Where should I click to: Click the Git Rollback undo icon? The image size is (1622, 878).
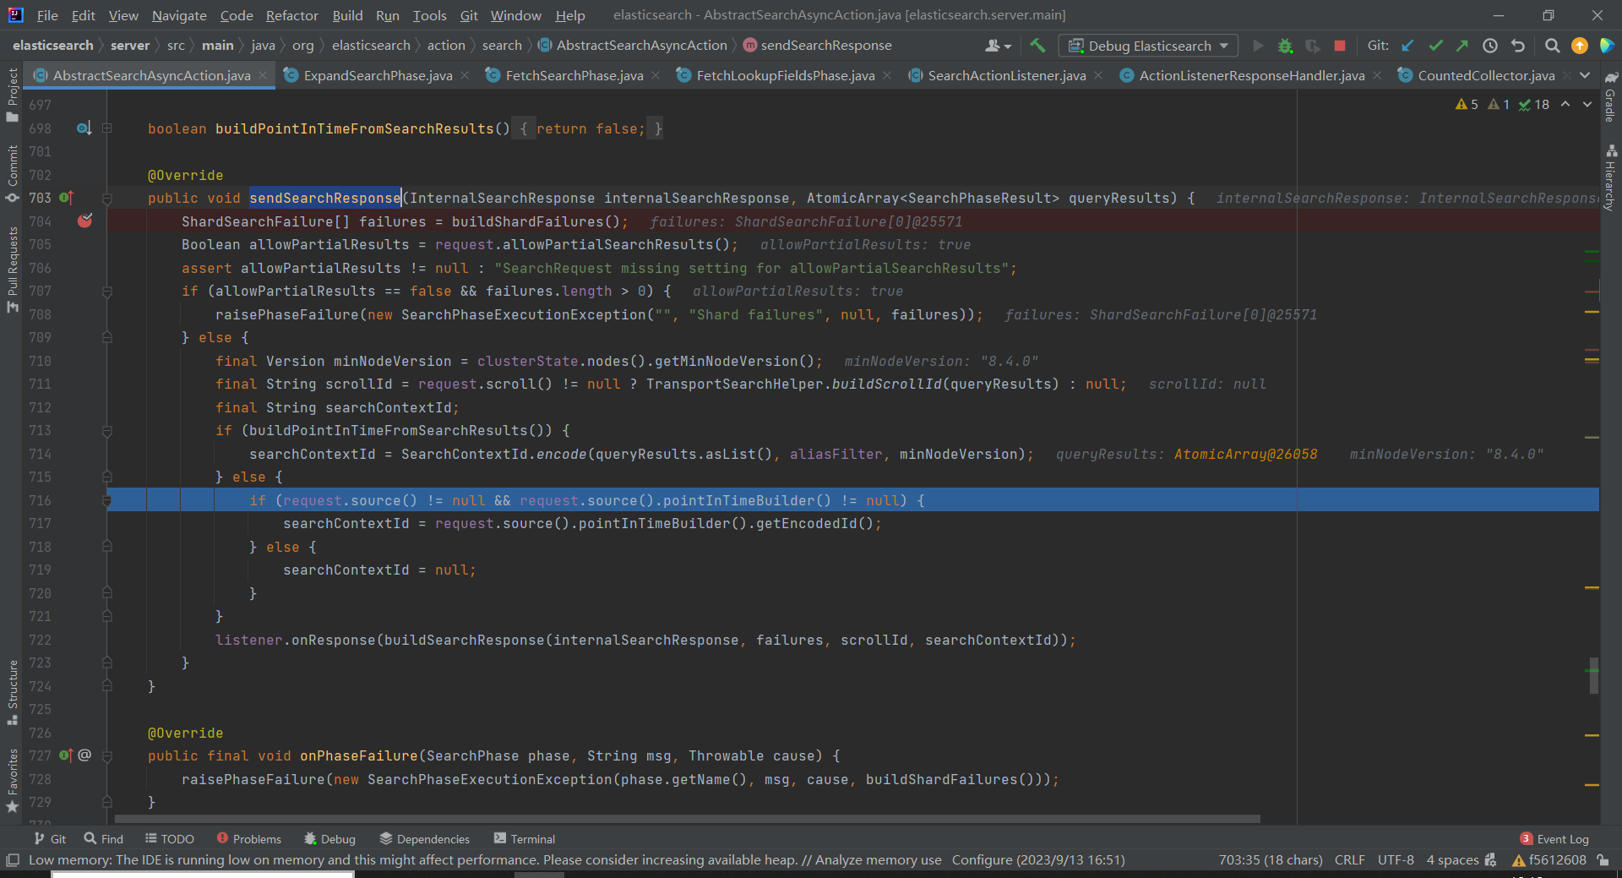1518,46
